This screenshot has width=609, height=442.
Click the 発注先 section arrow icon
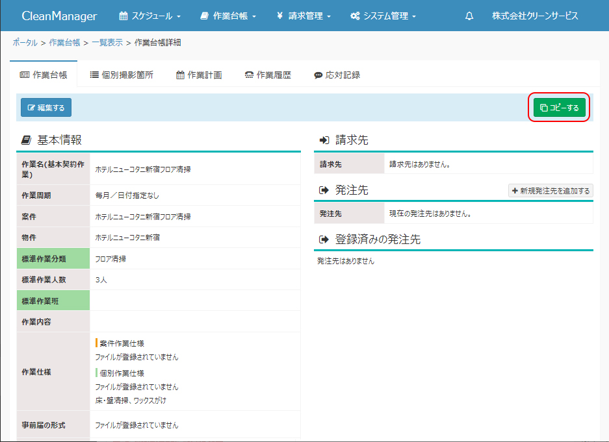click(x=324, y=190)
